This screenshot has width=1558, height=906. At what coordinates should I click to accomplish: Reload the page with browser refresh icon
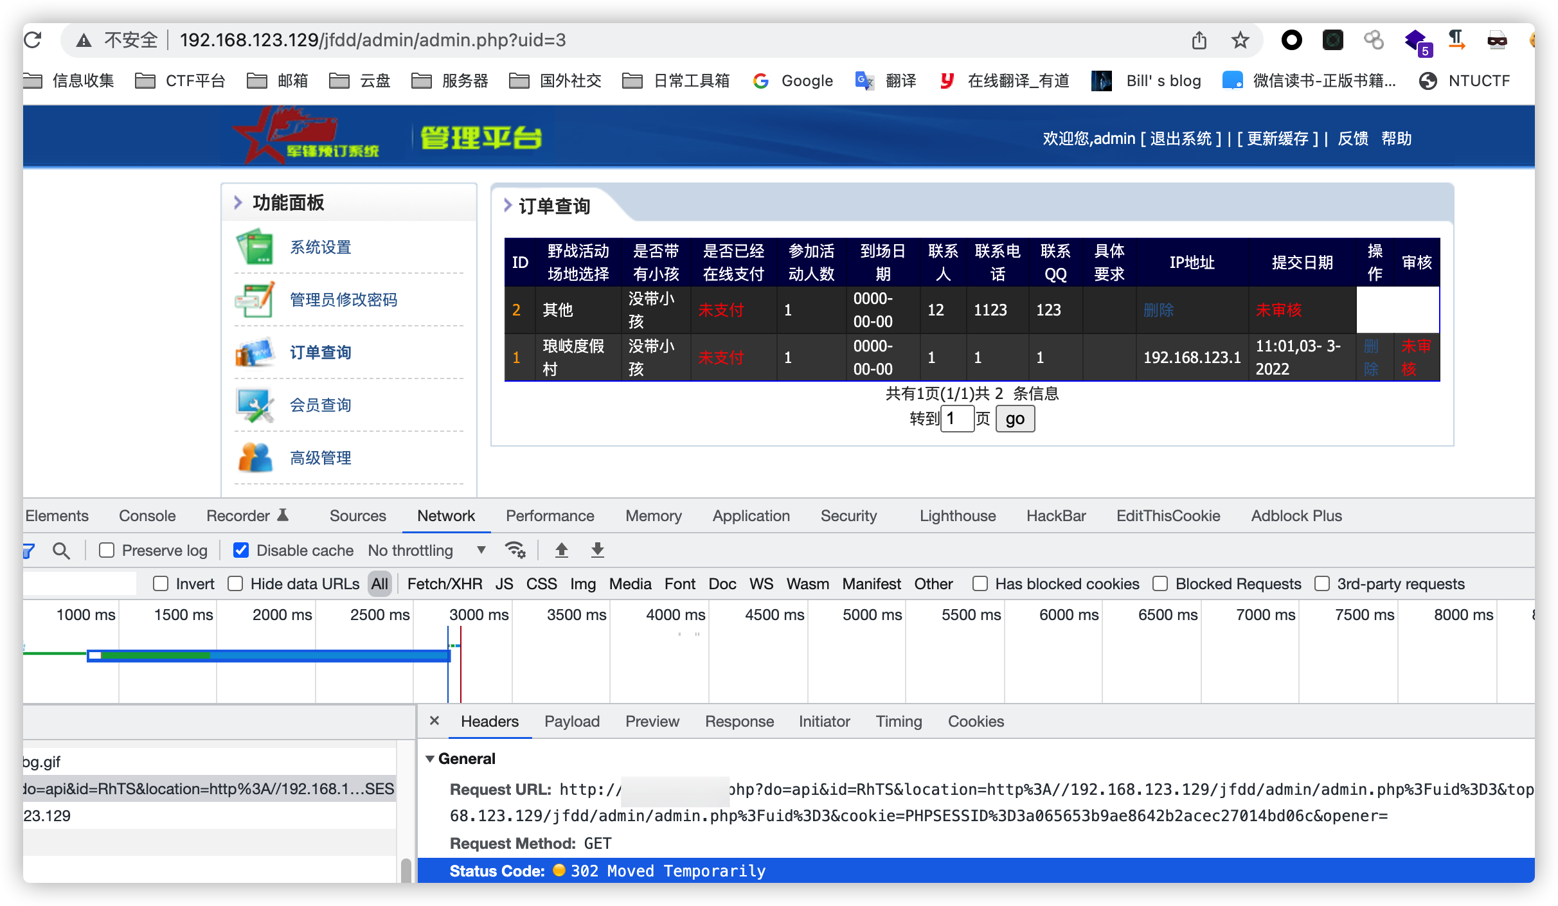coord(33,40)
